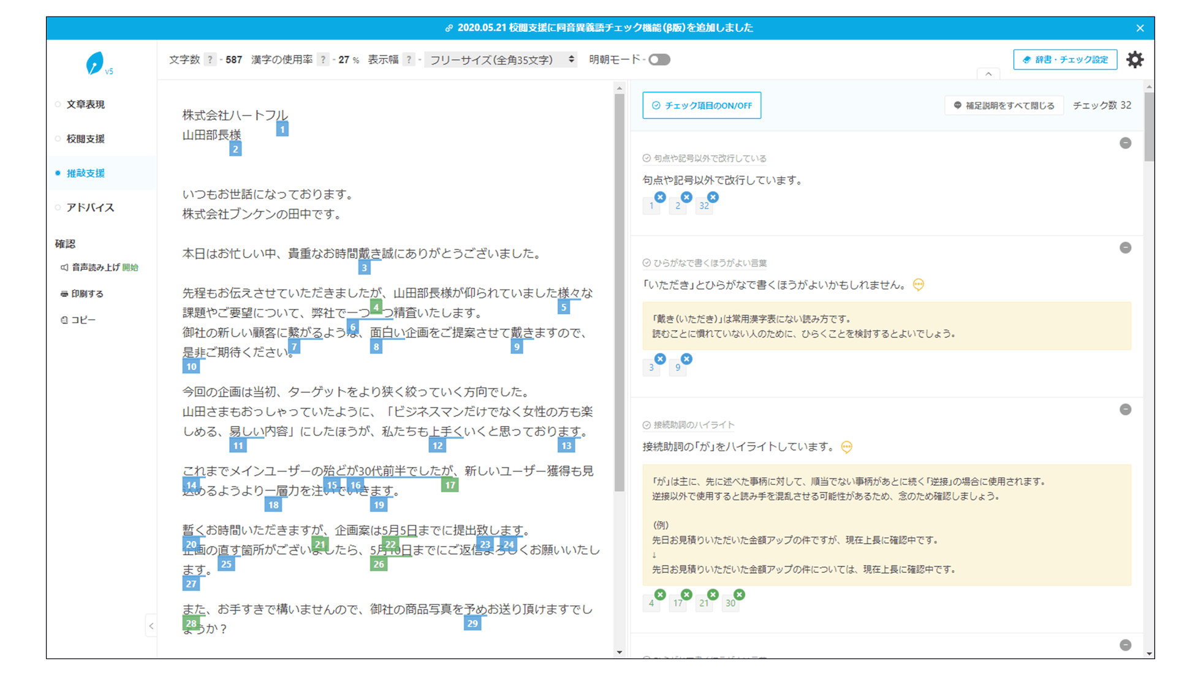The image size is (1201, 675).
Task: Click marker 29 under 予め
Action: click(472, 624)
